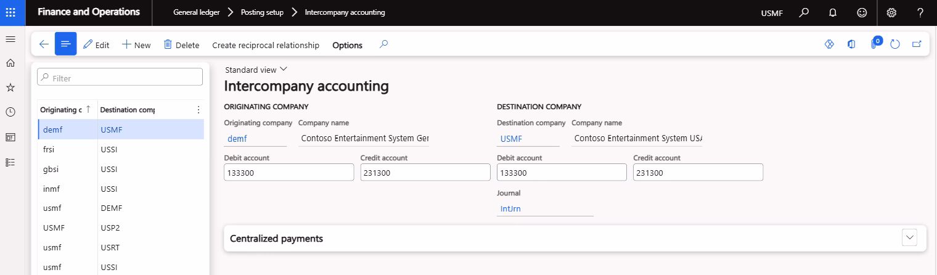Refresh the page
The width and height of the screenshot is (937, 275).
click(x=896, y=44)
